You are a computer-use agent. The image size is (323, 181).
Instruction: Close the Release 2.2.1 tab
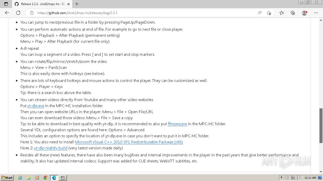tap(68, 4)
